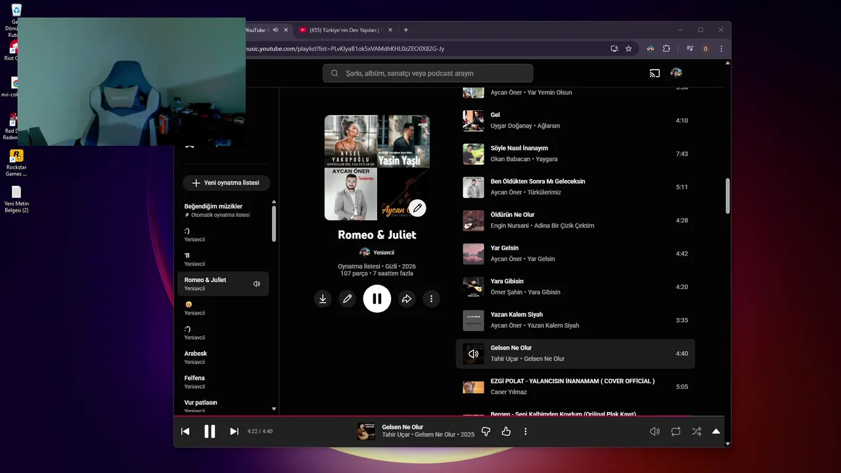Close the YouTube Music tab
Viewport: 841px width, 473px height.
(x=286, y=30)
